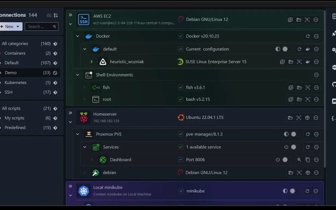Launch terminal for the fish shell
Image resolution: width=336 pixels, height=210 pixels.
pos(290,88)
